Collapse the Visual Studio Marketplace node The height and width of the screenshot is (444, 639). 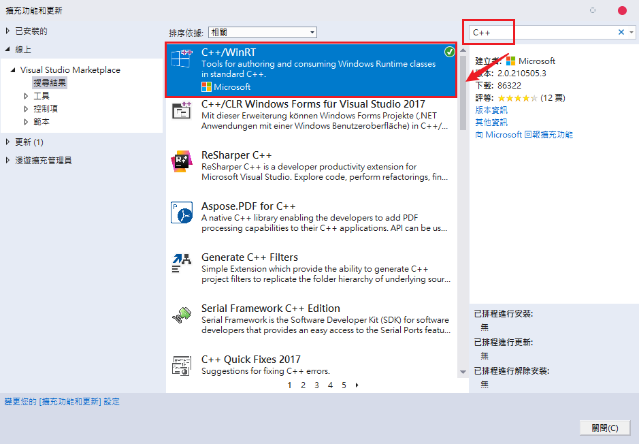point(13,70)
